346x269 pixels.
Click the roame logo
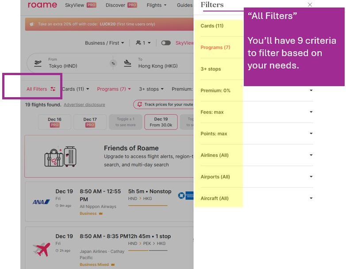pos(42,4)
